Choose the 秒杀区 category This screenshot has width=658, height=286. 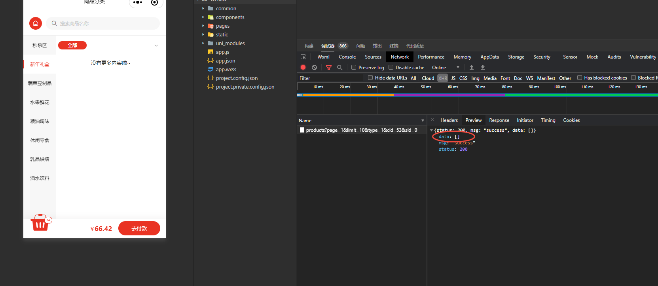coord(40,45)
